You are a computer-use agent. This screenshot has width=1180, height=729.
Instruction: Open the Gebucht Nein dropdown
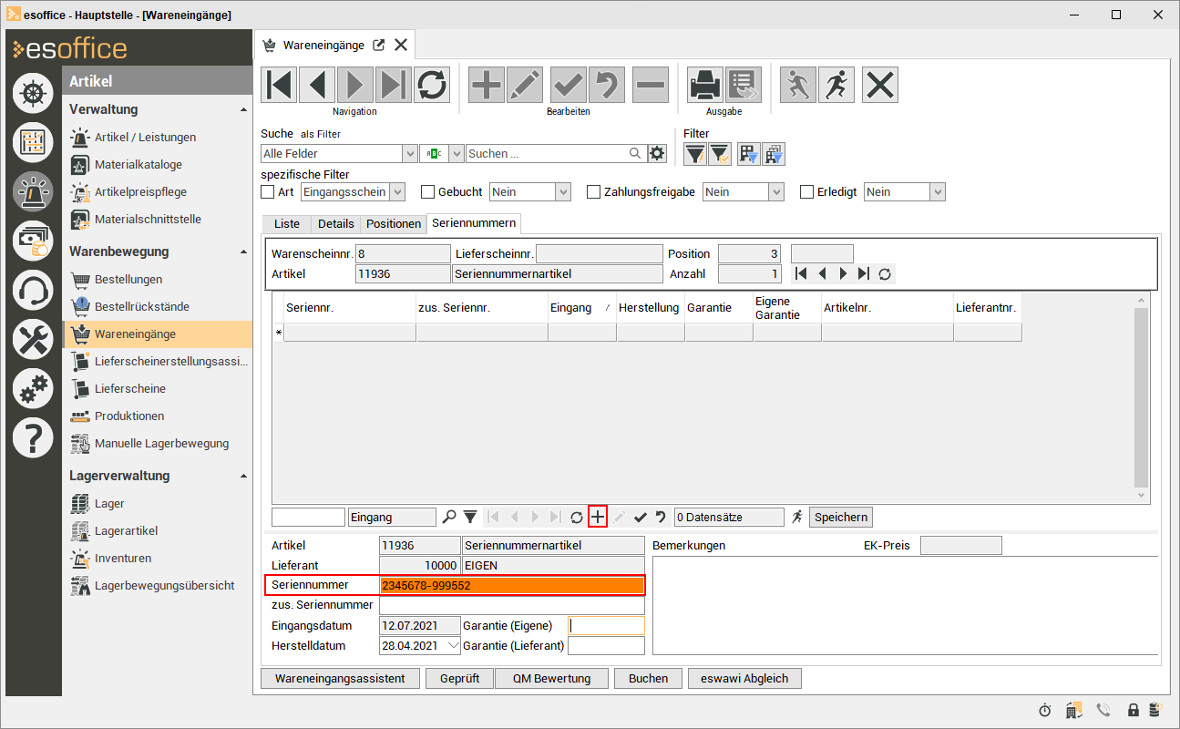pyautogui.click(x=563, y=192)
